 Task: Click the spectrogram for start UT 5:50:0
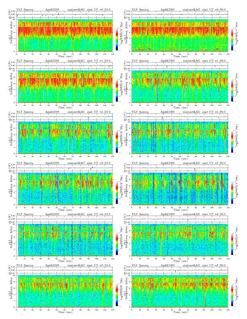[x=180, y=291]
